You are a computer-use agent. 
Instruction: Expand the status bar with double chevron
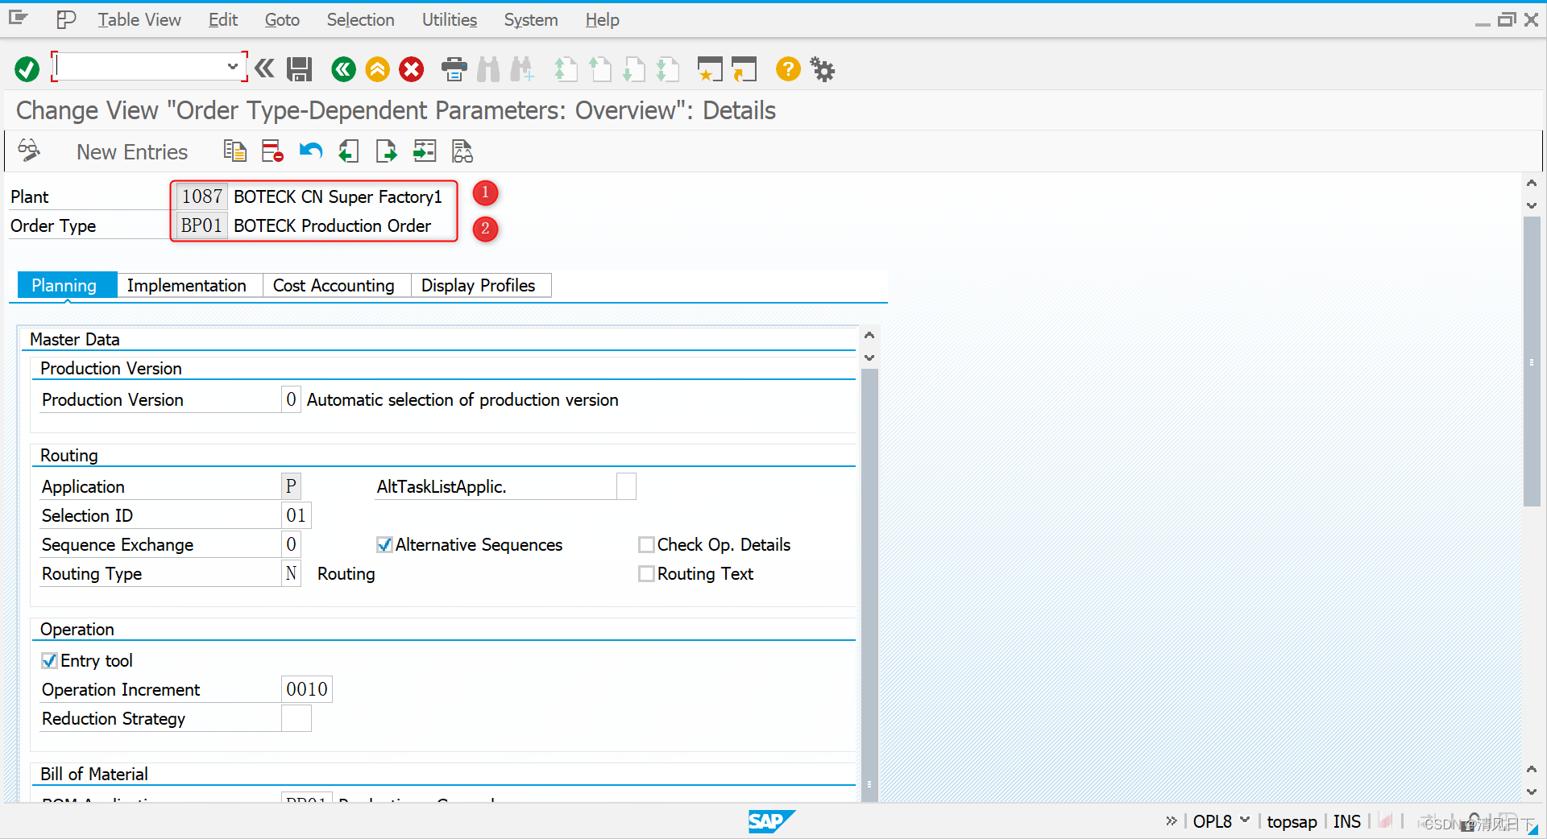tap(1172, 820)
